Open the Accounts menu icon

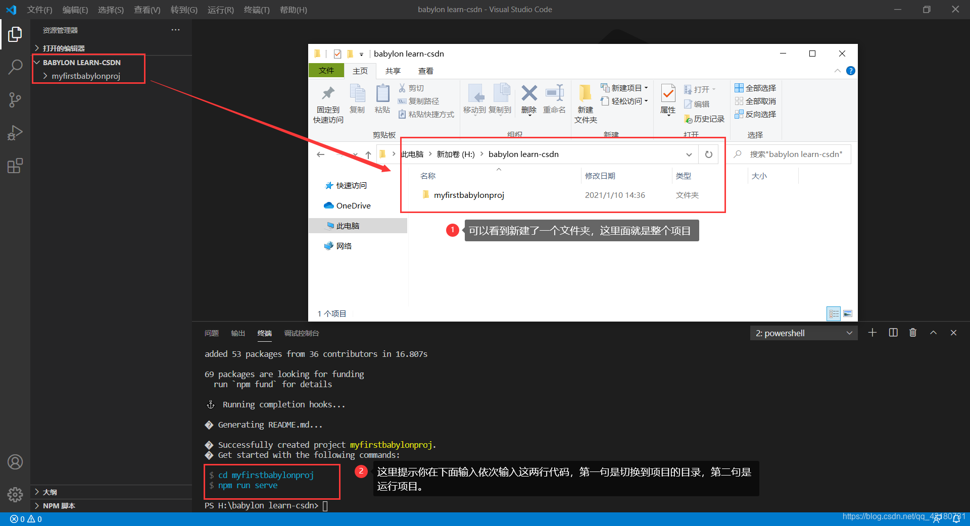click(15, 462)
